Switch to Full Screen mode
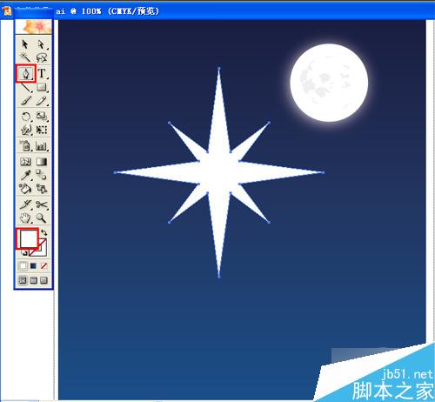 click(43, 280)
